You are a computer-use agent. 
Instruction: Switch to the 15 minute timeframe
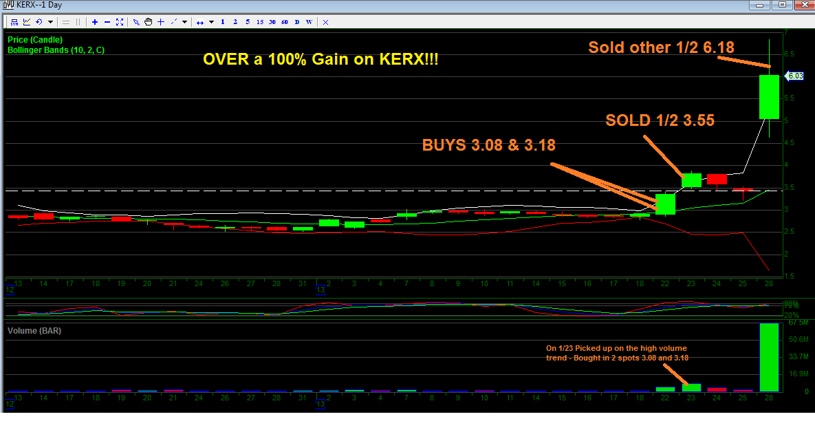260,22
